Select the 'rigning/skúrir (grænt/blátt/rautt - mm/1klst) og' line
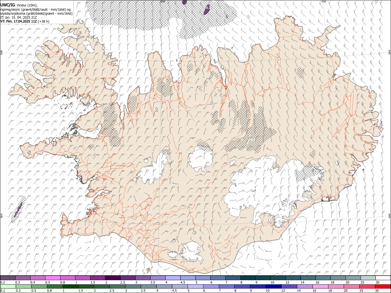This screenshot has height=293, width=391. [35, 9]
